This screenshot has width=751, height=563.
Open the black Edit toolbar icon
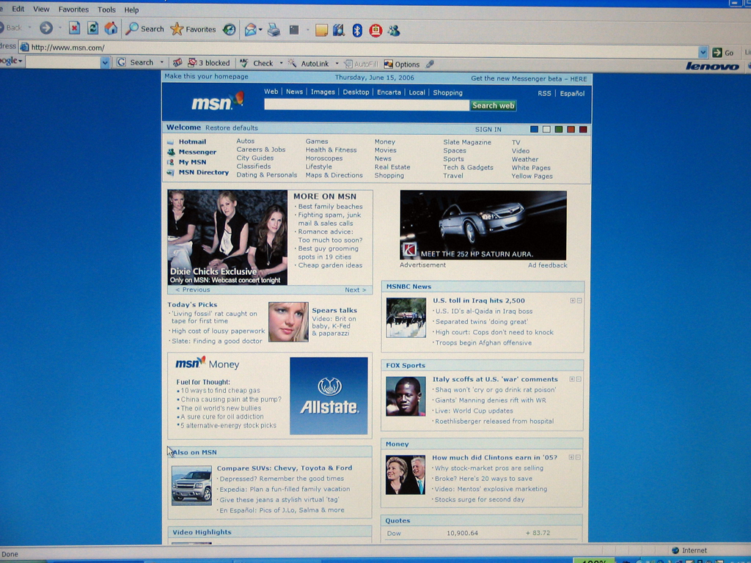tap(294, 30)
